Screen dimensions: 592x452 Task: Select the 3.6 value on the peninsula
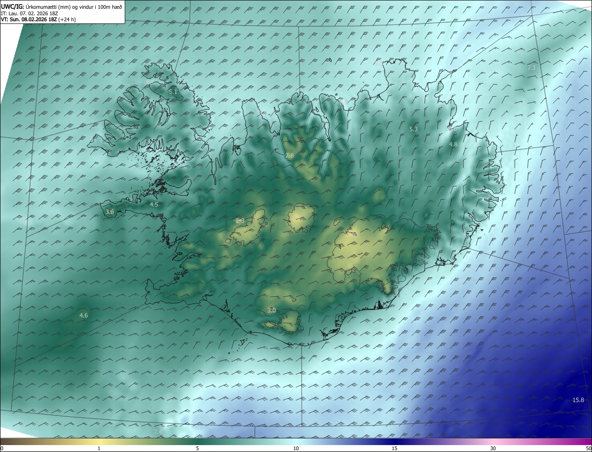click(110, 212)
